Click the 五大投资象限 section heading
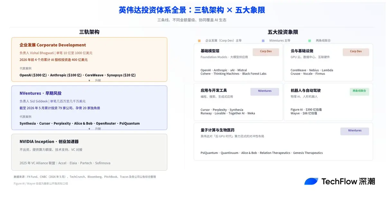 point(283,32)
